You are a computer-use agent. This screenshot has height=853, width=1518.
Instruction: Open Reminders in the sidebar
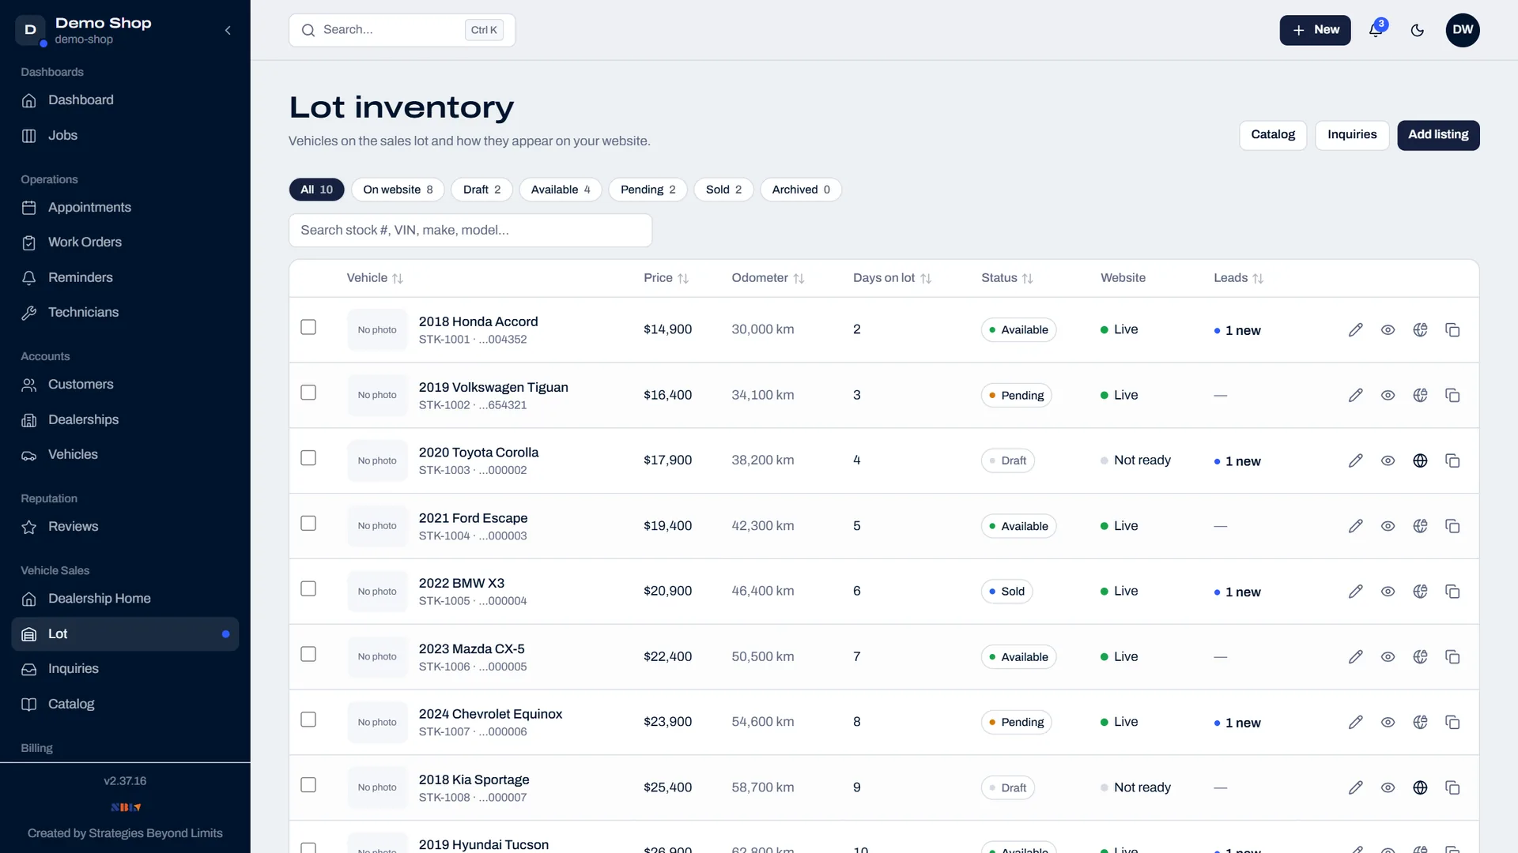pos(125,278)
